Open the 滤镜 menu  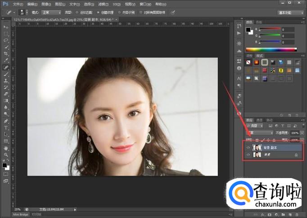pyautogui.click(x=103, y=4)
